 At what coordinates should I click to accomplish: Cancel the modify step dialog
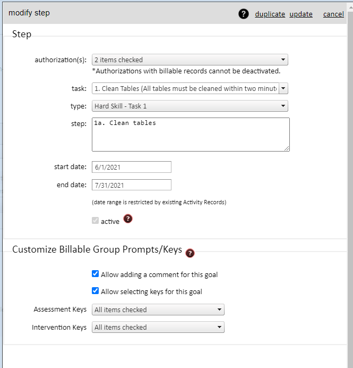333,14
